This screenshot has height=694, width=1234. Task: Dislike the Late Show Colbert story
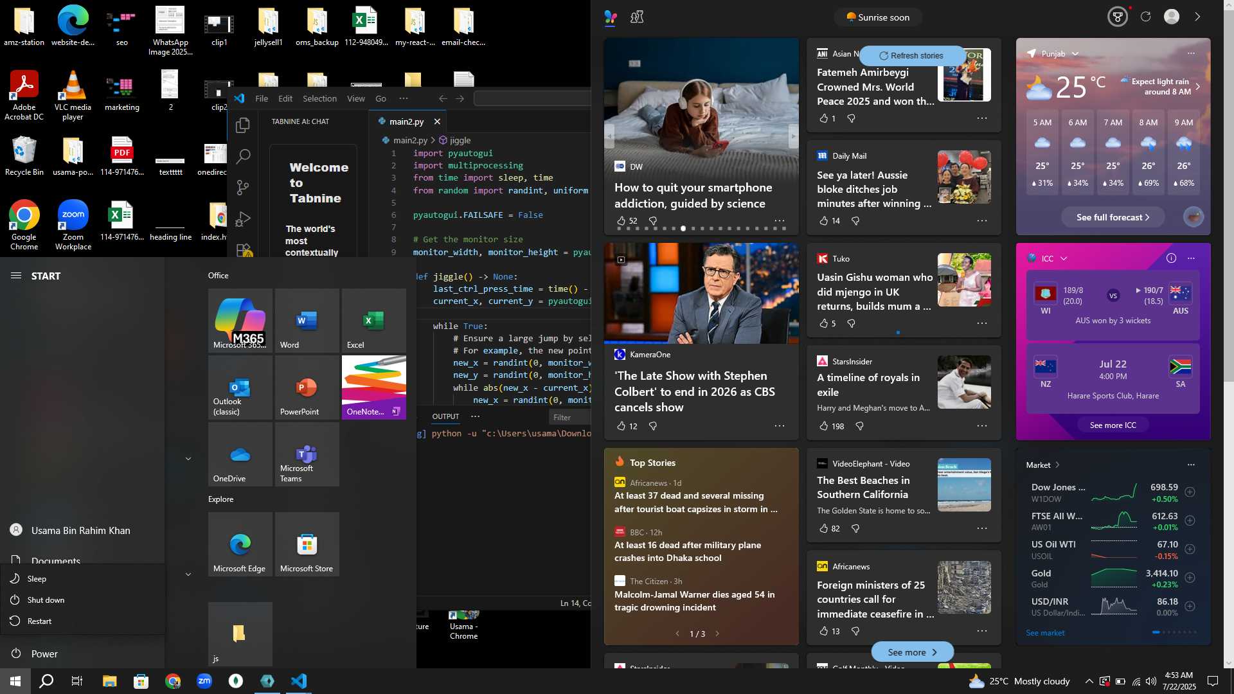click(653, 426)
